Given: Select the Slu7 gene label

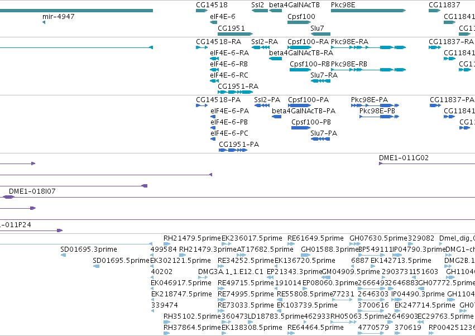Looking at the screenshot, I should [317, 28].
